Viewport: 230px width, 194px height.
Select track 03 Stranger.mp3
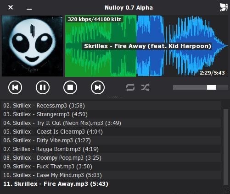(111, 114)
